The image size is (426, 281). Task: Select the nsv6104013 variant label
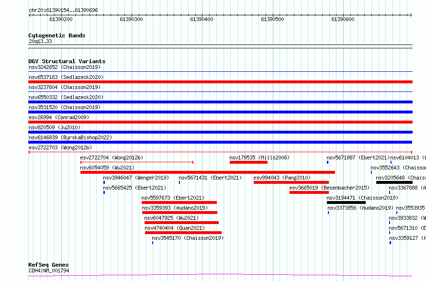(408, 157)
